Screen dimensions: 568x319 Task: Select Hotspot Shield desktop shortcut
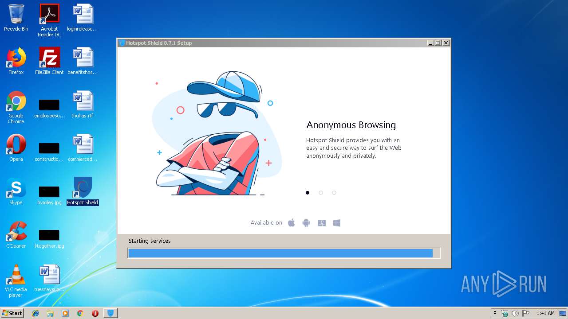coord(83,191)
